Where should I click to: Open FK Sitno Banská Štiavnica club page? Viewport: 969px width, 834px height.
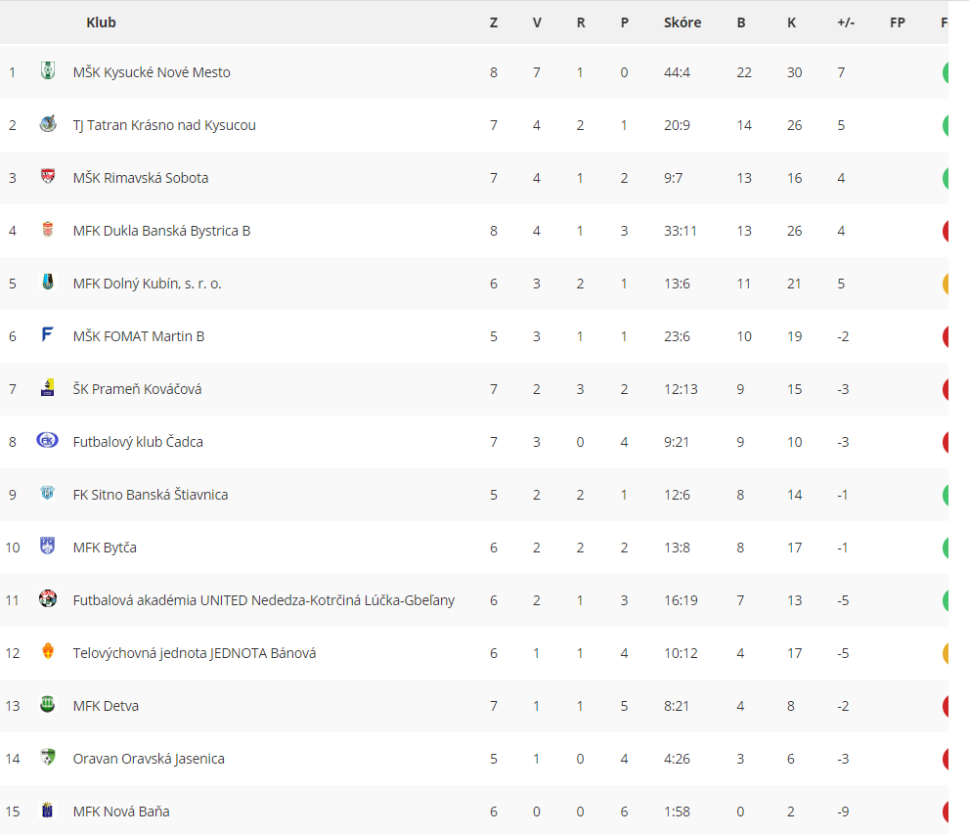151,495
